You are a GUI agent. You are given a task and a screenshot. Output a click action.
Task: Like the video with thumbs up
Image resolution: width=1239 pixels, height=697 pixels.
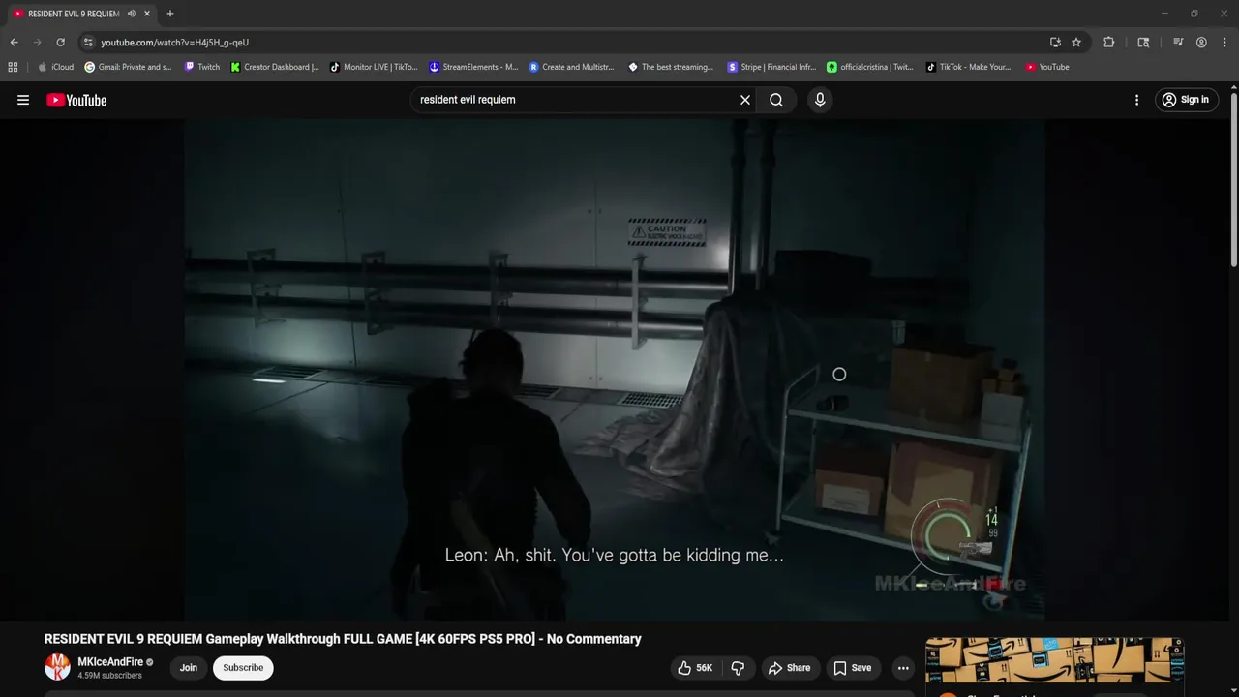pyautogui.click(x=695, y=668)
